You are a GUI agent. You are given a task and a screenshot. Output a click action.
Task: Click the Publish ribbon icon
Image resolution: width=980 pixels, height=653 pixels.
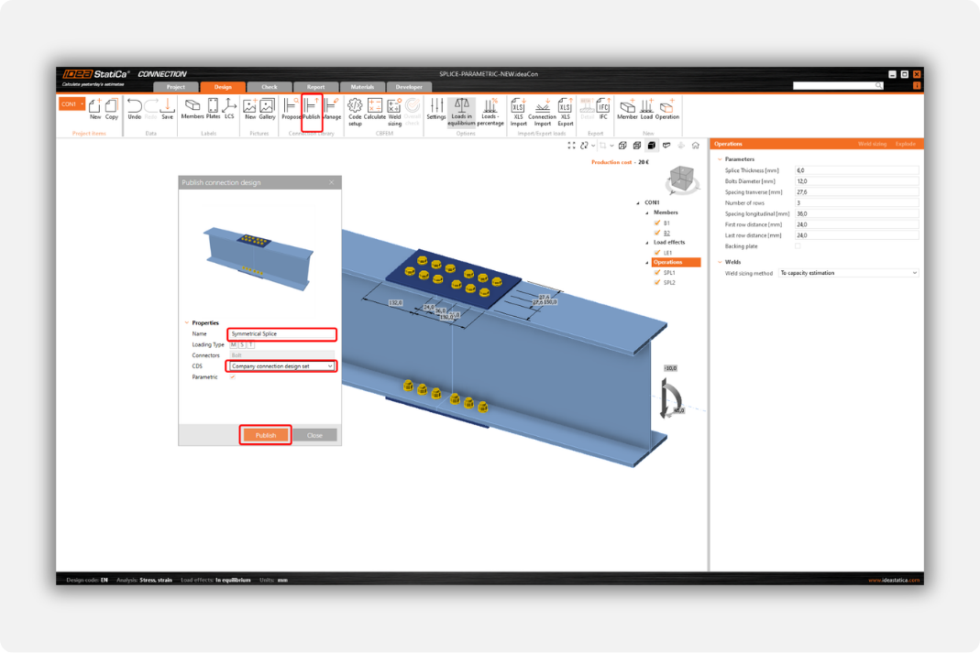point(312,108)
